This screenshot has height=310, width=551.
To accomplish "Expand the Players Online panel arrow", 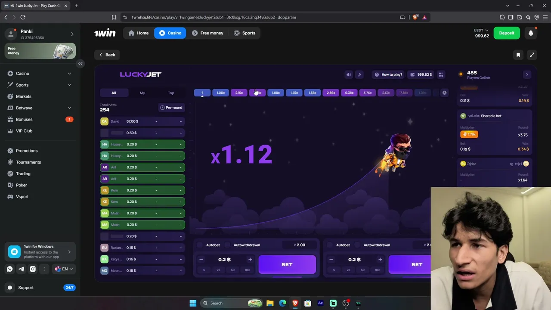I will [527, 74].
